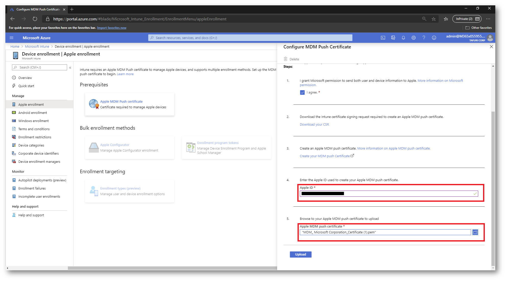Open the feedback smiley icon

pos(434,38)
